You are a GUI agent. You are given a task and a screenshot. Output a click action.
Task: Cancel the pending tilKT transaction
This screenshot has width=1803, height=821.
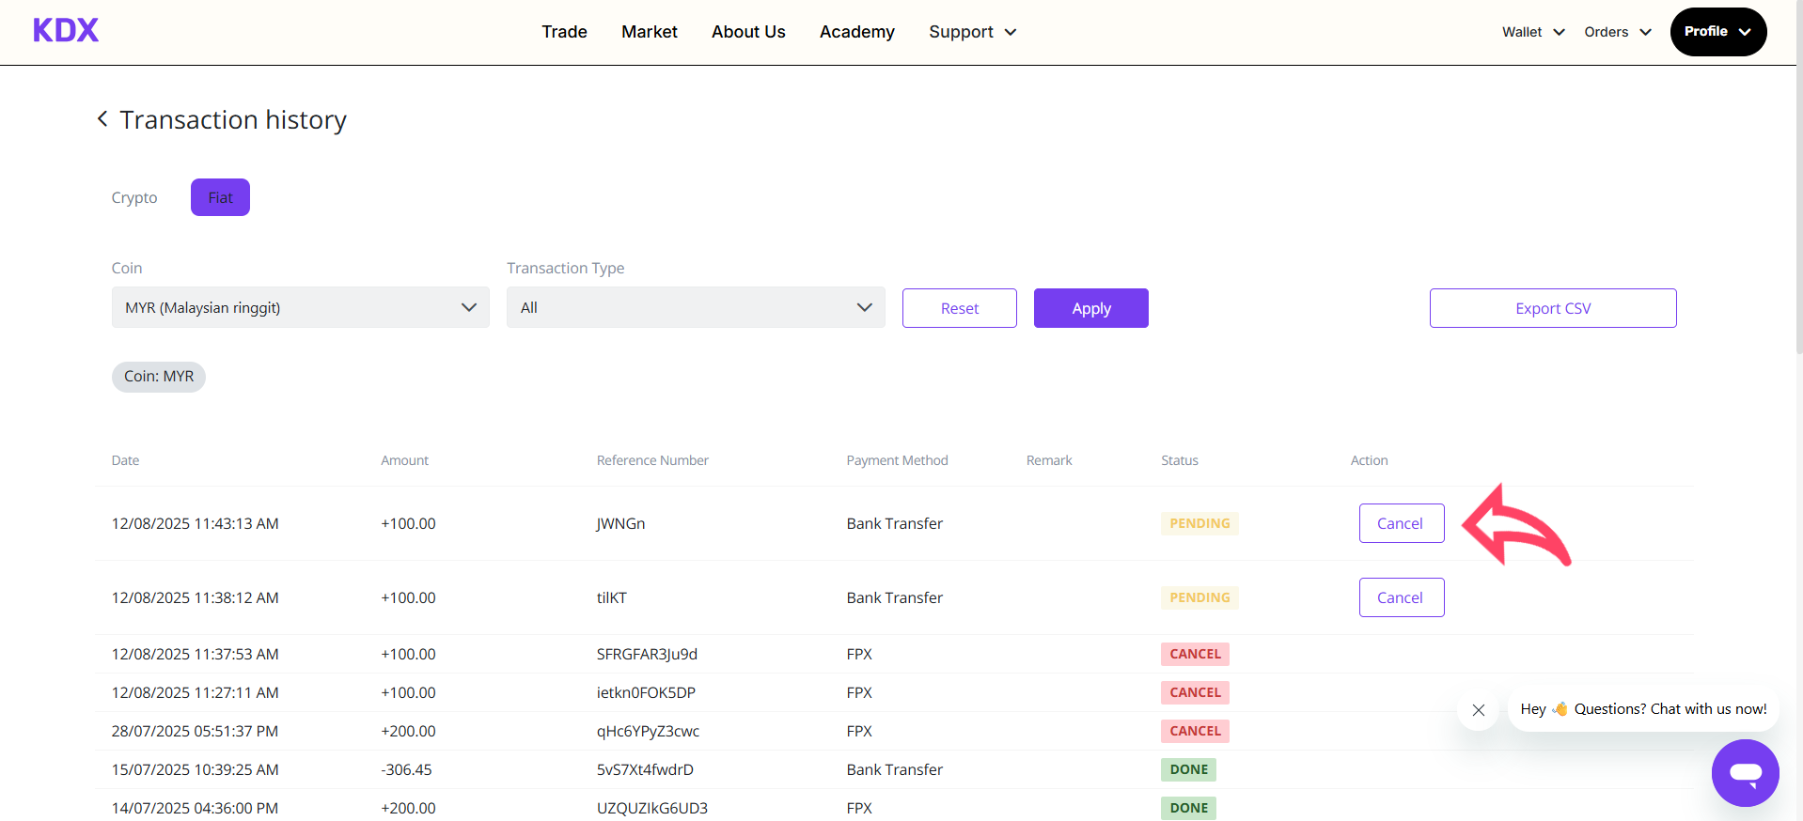pyautogui.click(x=1401, y=597)
